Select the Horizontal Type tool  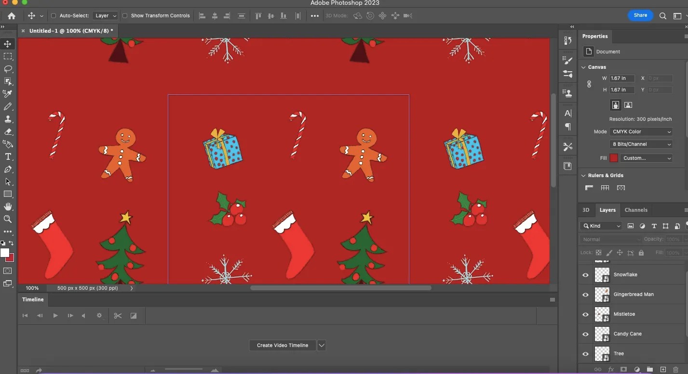[8, 156]
